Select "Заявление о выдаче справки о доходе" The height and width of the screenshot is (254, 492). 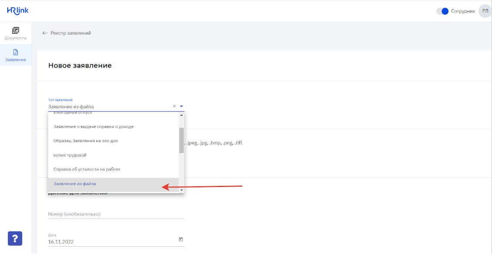[x=93, y=127]
